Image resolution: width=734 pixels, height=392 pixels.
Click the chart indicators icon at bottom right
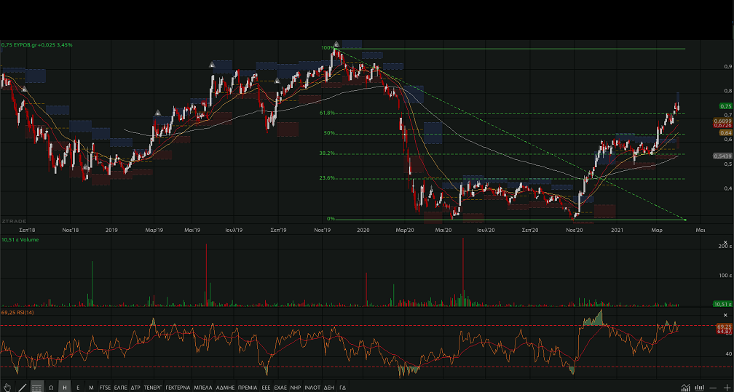685,387
